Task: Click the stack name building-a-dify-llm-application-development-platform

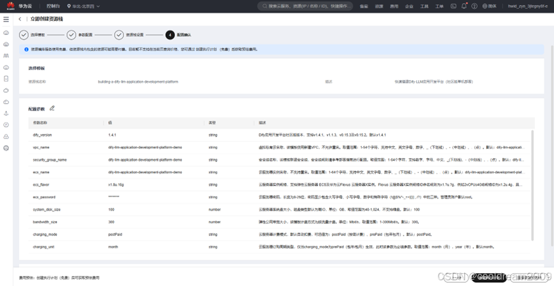Action: point(138,82)
